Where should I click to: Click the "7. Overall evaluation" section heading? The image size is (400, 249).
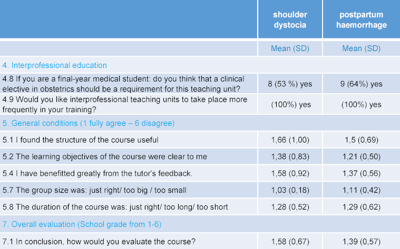tap(82, 224)
